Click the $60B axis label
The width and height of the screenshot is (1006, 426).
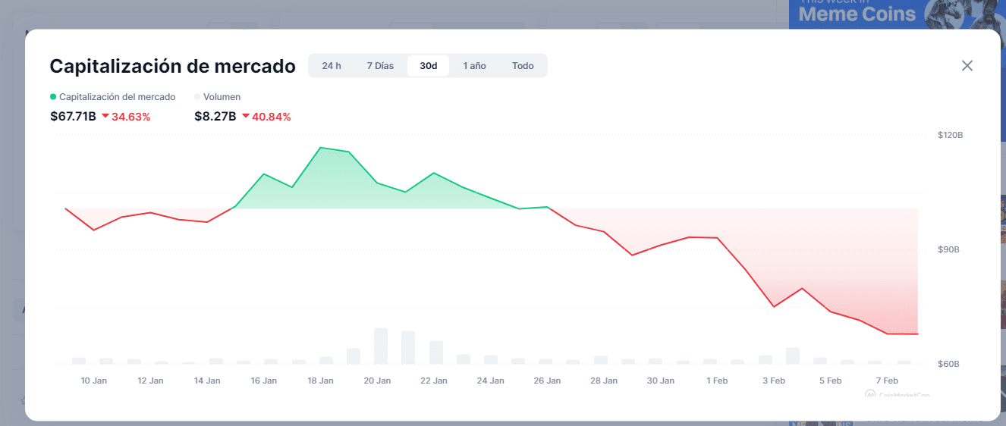(949, 364)
